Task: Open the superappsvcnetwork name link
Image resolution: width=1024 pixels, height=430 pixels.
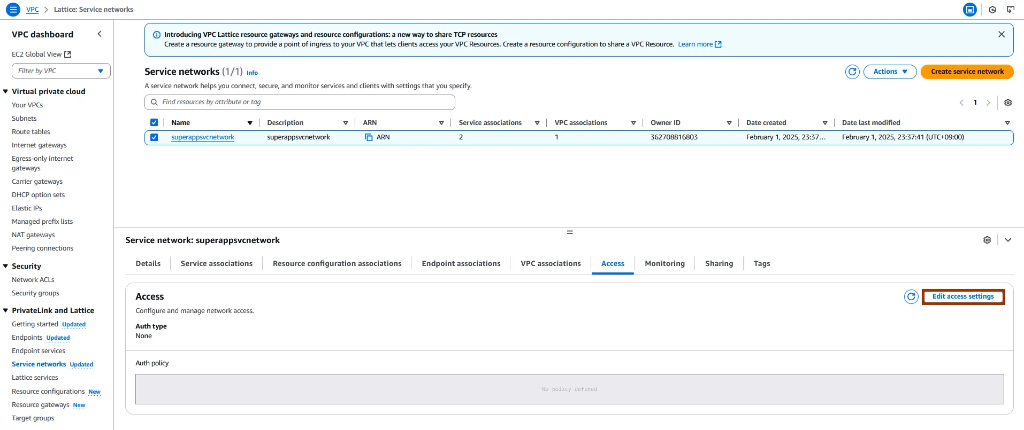Action: coord(203,137)
